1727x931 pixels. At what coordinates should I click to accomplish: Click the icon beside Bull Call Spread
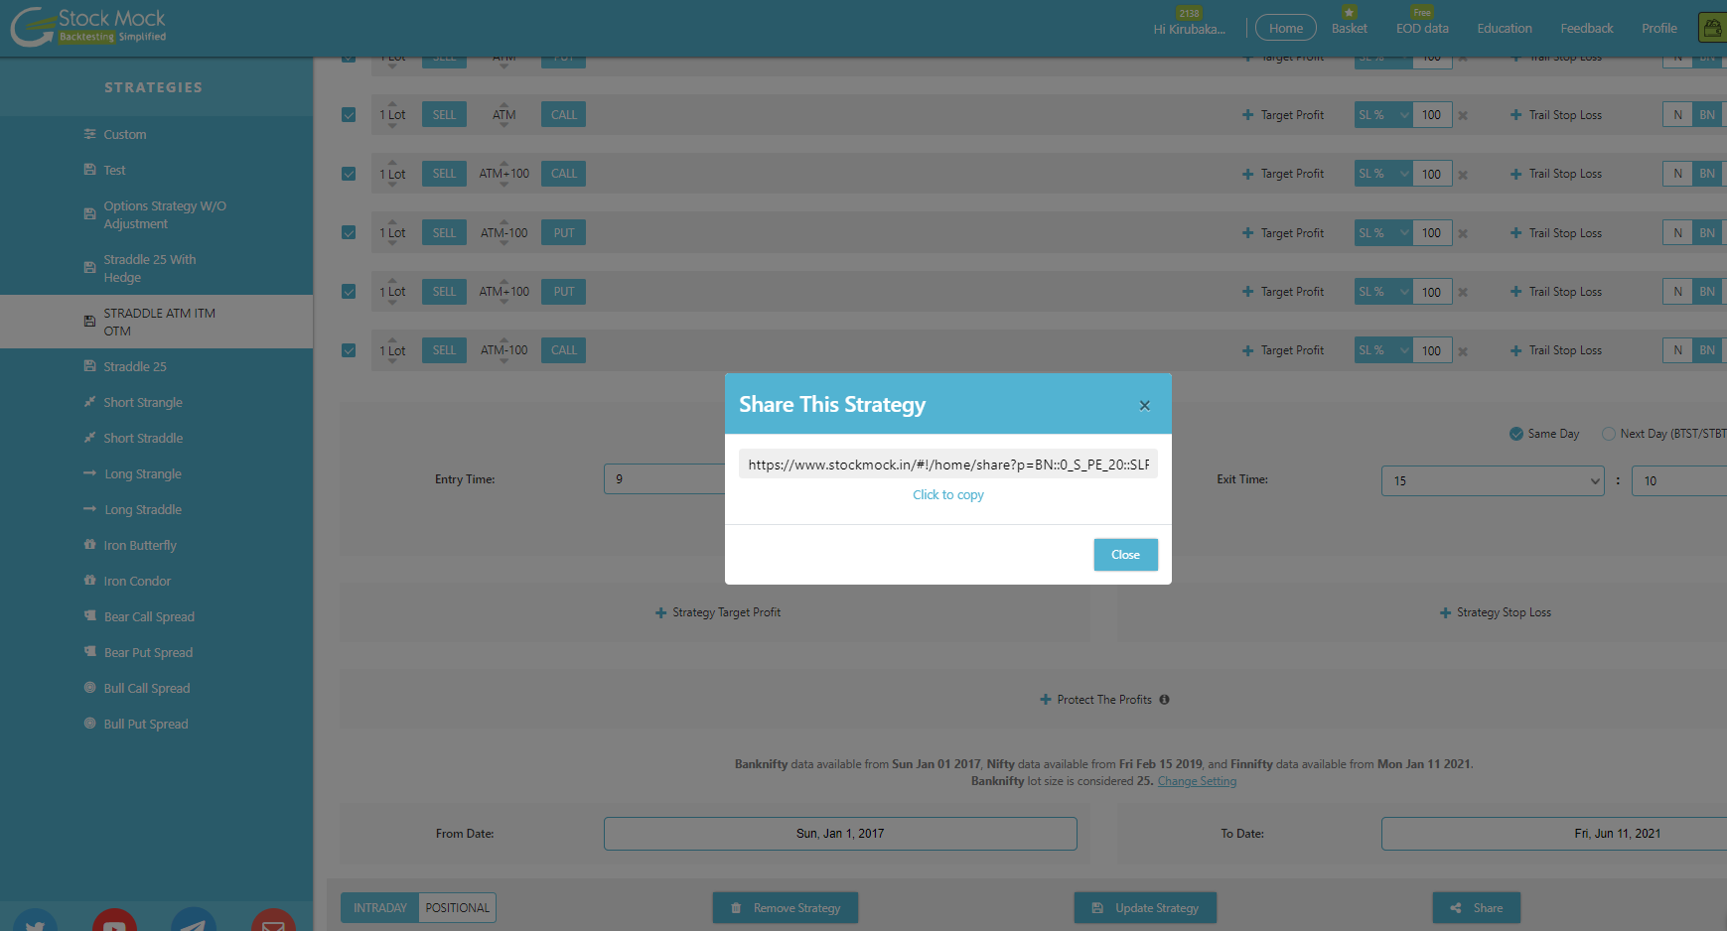coord(90,688)
